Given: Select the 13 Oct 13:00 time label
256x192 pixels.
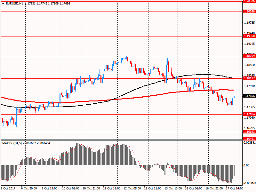Looking at the screenshot, I should [173, 188].
